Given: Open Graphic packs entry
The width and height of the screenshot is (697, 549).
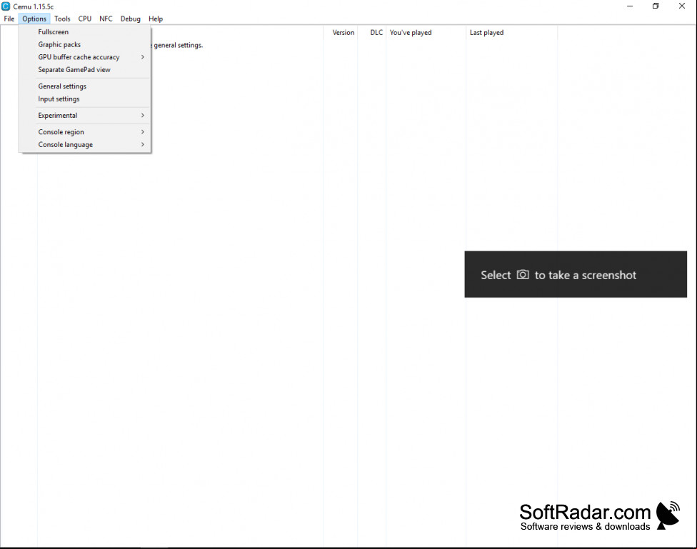Looking at the screenshot, I should coord(85,44).
